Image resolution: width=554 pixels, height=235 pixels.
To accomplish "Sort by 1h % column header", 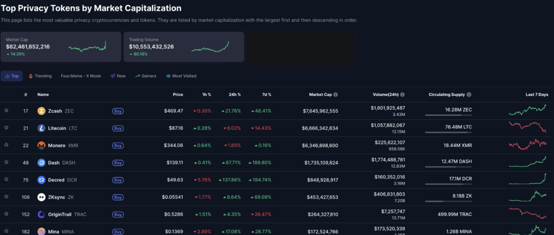I will pyautogui.click(x=206, y=95).
